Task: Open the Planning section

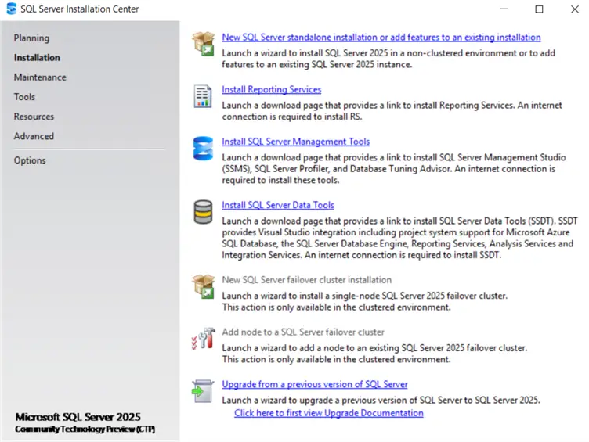Action: click(31, 38)
